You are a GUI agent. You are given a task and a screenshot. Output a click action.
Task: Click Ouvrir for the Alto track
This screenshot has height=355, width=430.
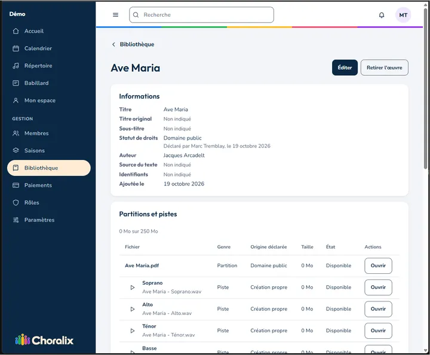pyautogui.click(x=378, y=308)
